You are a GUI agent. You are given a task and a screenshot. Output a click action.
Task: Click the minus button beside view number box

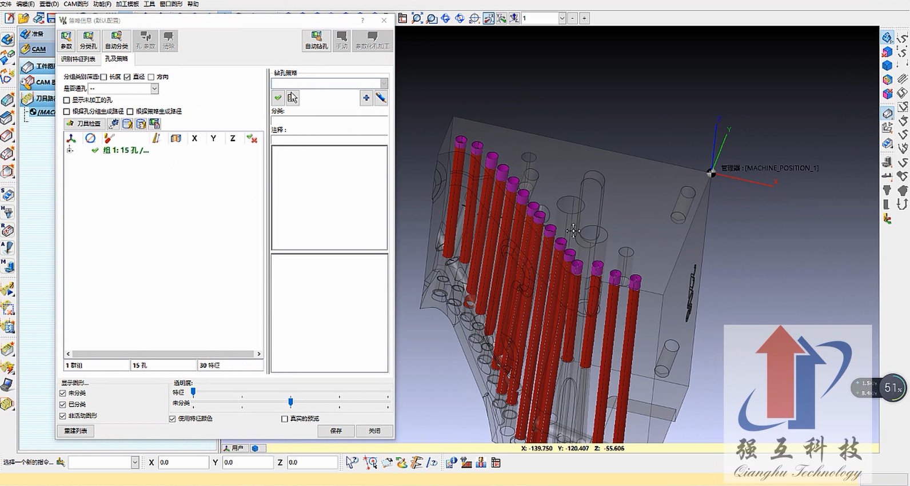(x=573, y=18)
